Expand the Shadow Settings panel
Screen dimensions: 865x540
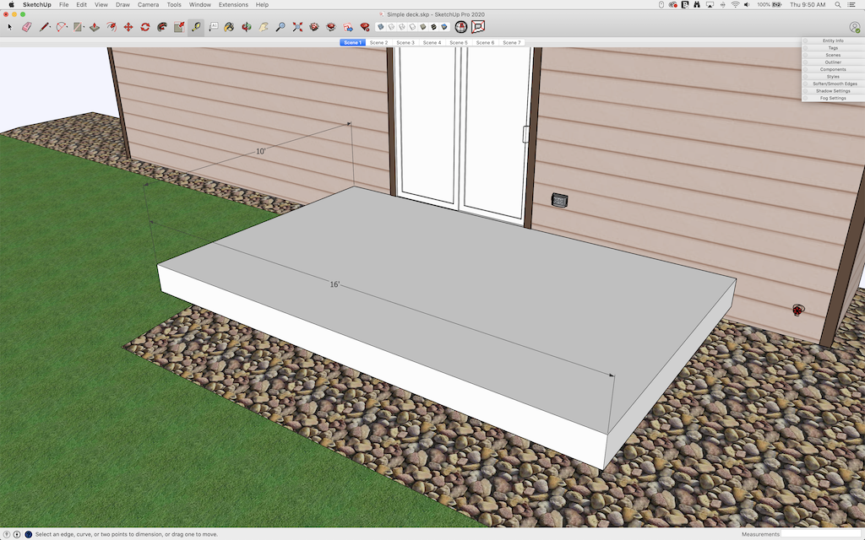tap(833, 91)
